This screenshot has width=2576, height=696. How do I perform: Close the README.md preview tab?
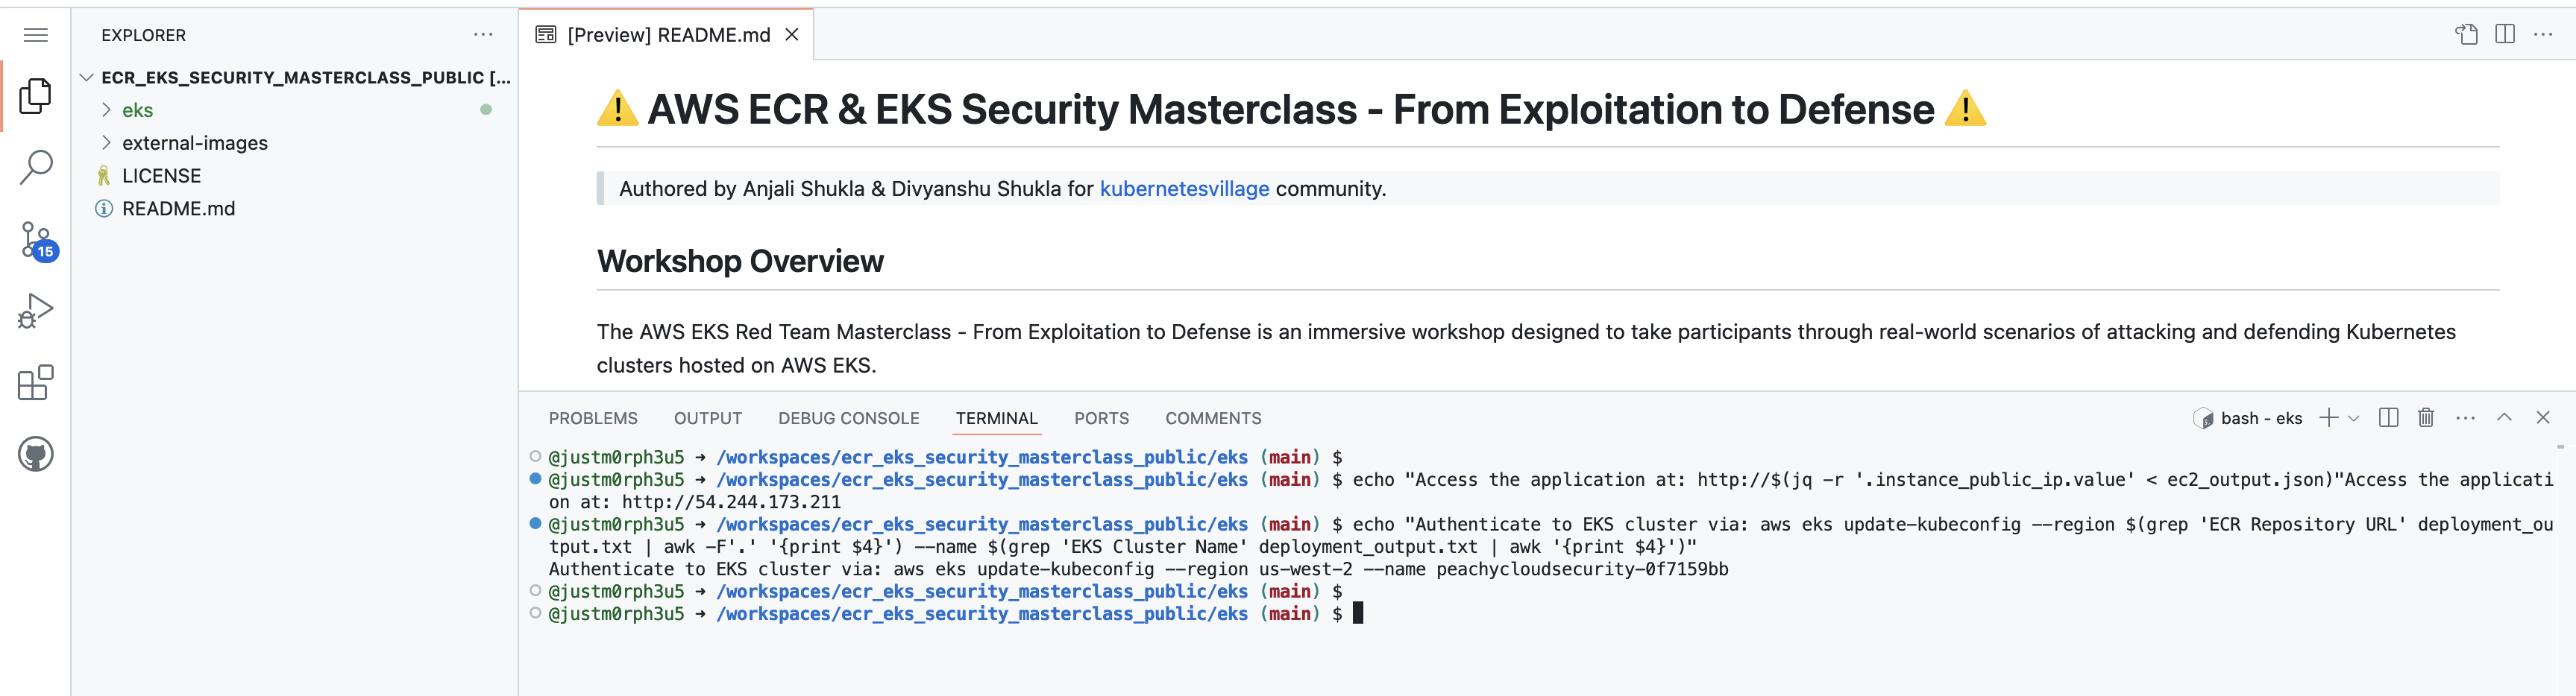[x=791, y=35]
